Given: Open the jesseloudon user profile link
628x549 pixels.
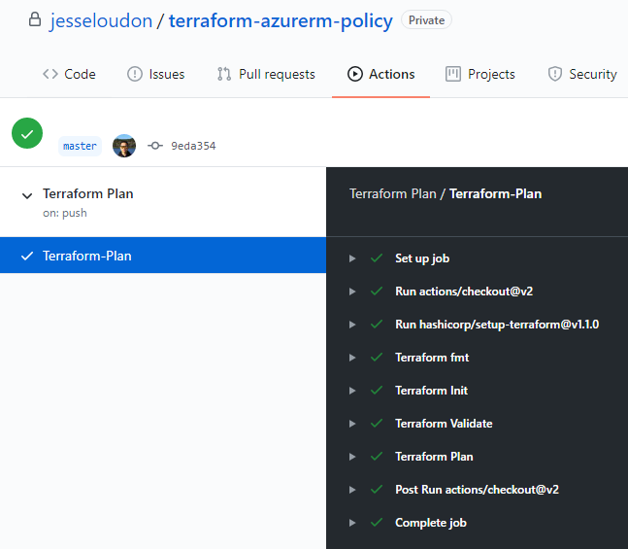Looking at the screenshot, I should coord(101,20).
